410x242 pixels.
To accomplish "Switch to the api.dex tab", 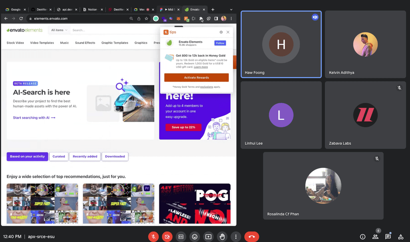I will (67, 10).
